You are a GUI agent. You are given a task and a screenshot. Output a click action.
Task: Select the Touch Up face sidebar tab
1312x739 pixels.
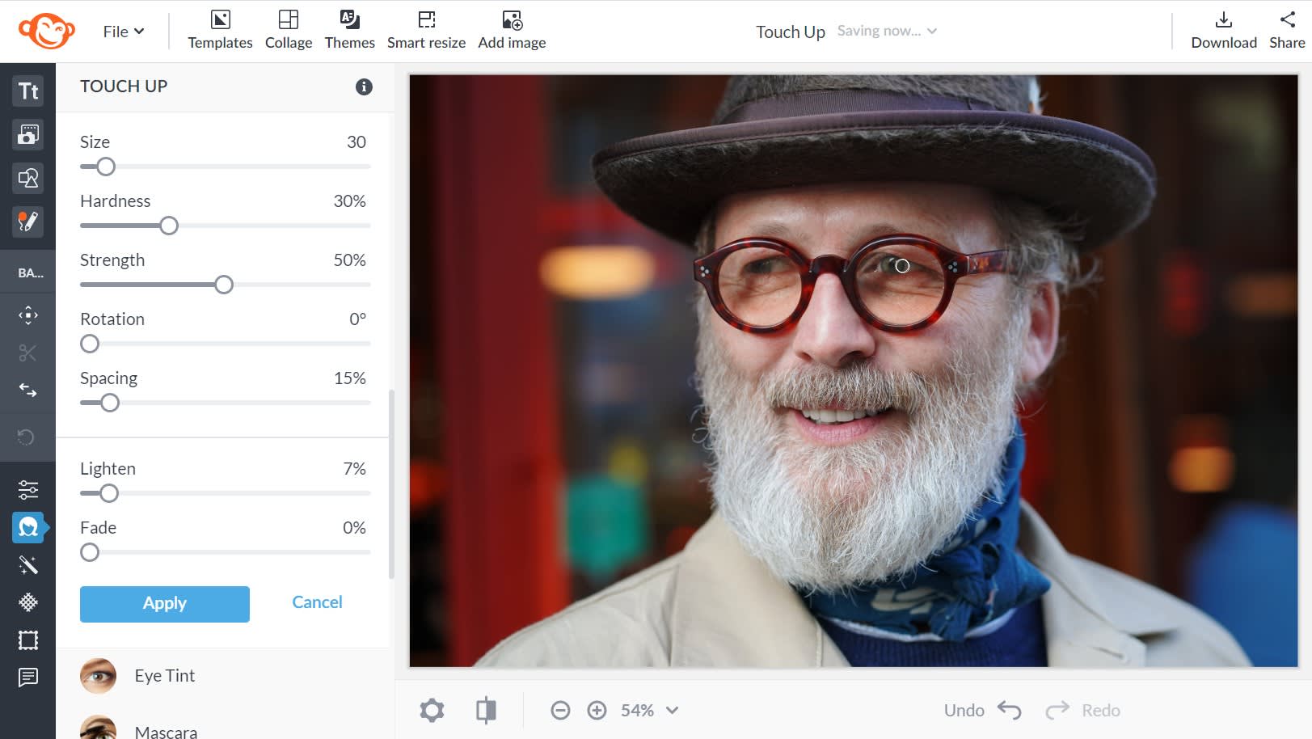pos(28,527)
